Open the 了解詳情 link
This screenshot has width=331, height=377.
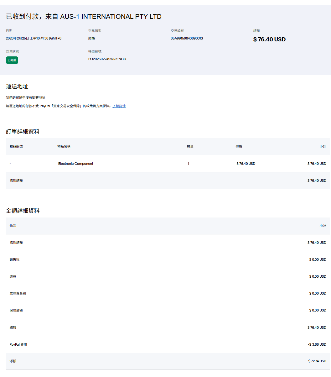pos(119,106)
